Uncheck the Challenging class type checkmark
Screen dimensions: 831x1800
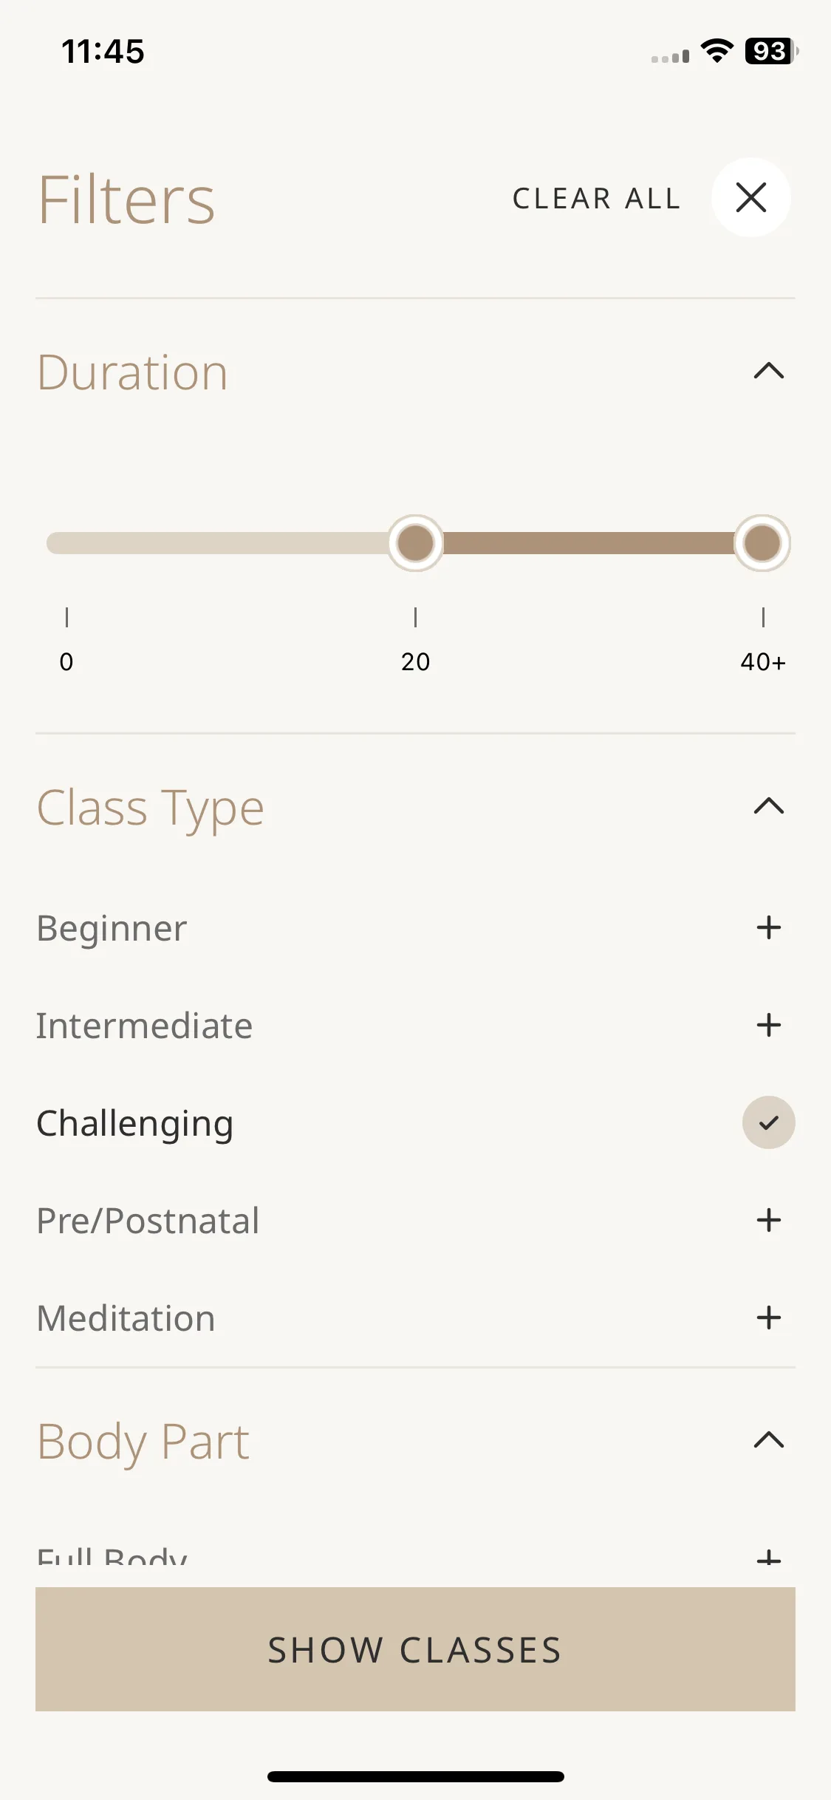pyautogui.click(x=769, y=1122)
